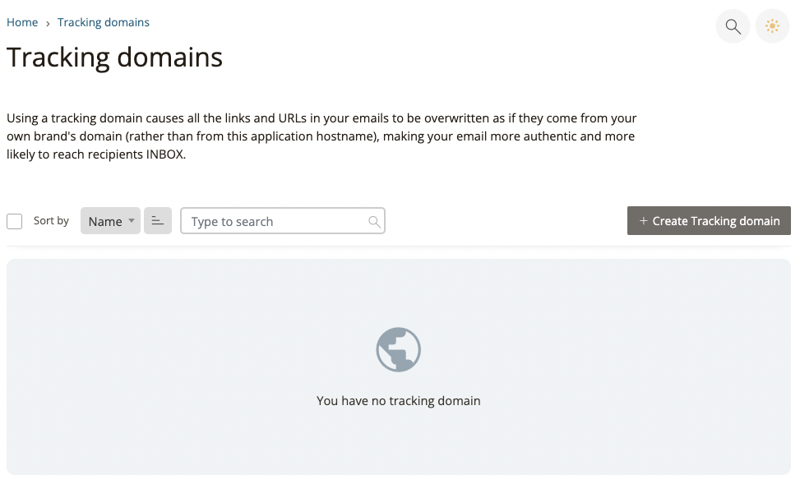800x484 pixels.
Task: Toggle light/dark theme with the sun icon
Action: 772,26
